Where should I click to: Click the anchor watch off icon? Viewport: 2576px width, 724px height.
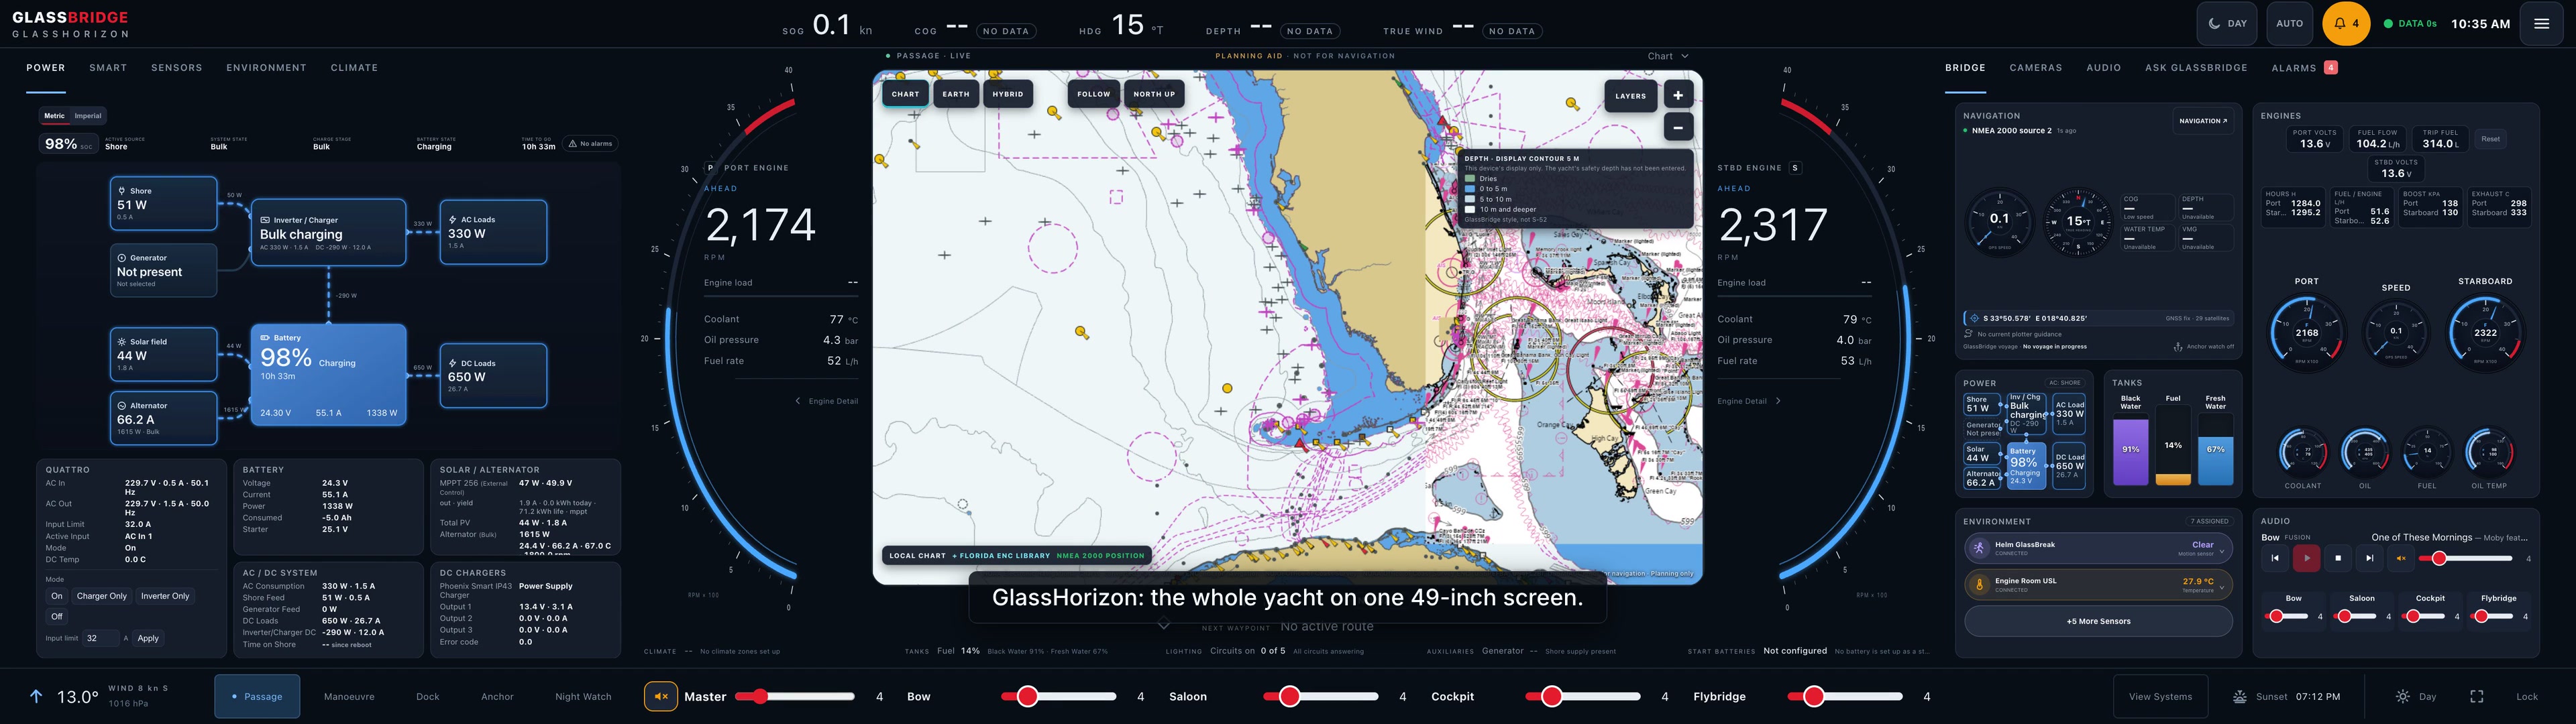[2178, 347]
